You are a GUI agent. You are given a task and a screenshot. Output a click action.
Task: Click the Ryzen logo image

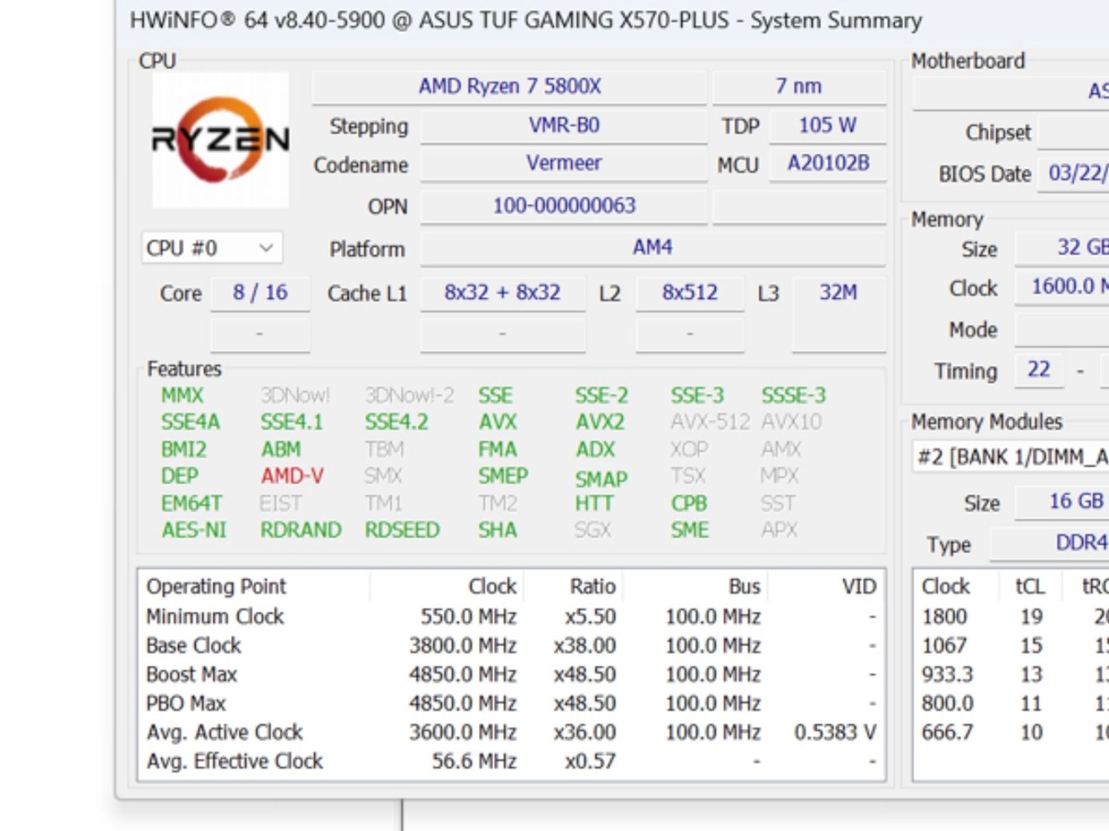point(220,140)
